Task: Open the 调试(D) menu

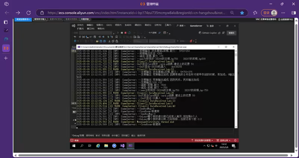Action: 138,25
